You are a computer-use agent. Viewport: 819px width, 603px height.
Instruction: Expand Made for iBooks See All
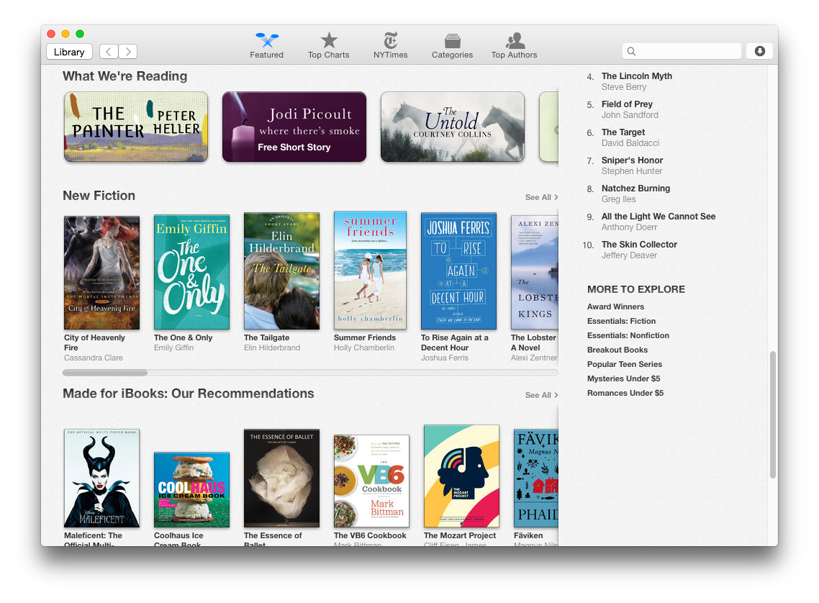542,395
